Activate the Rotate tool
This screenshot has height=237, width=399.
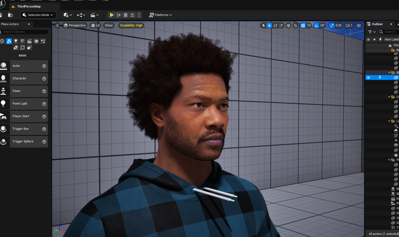pyautogui.click(x=275, y=25)
